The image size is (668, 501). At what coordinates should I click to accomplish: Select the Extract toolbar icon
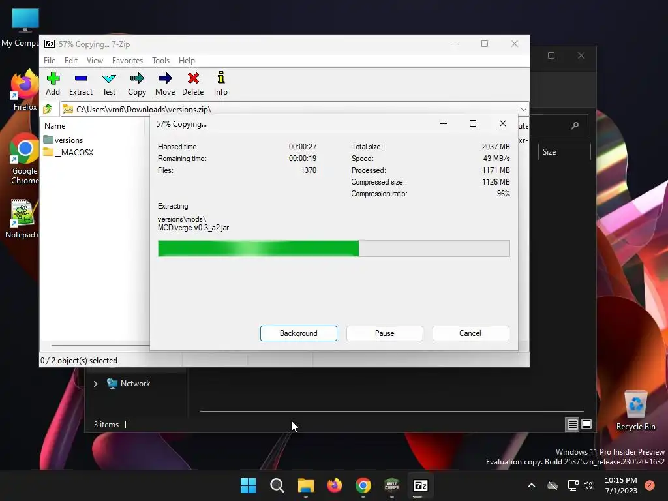[80, 83]
